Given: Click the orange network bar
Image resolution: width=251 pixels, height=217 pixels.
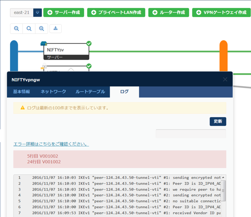Looking at the screenshot, I should 223,57.
